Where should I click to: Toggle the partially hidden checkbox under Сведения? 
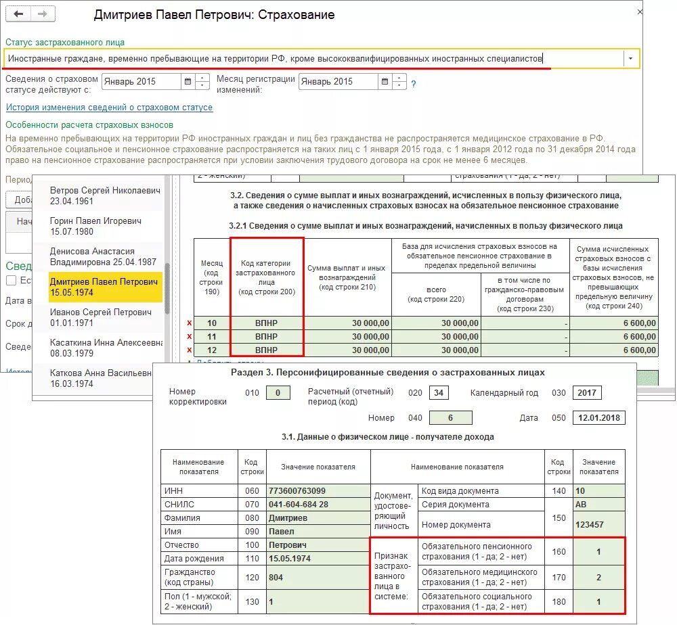[x=12, y=280]
